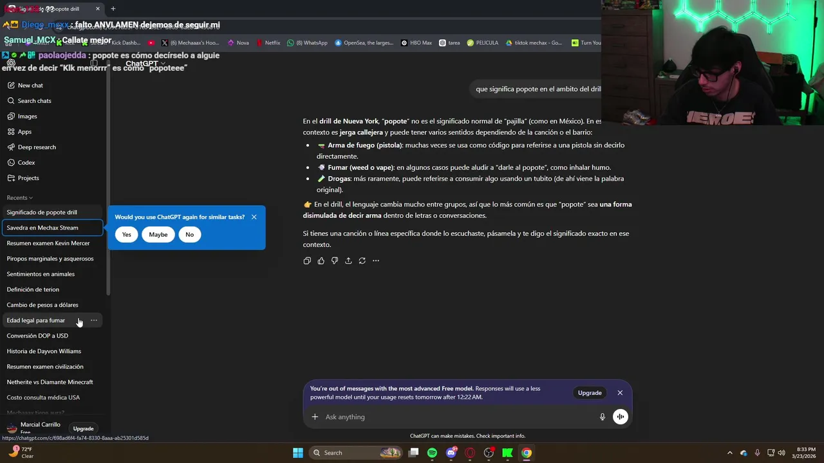The width and height of the screenshot is (824, 463).
Task: Click Upgrade next to account name
Action: pos(83,428)
